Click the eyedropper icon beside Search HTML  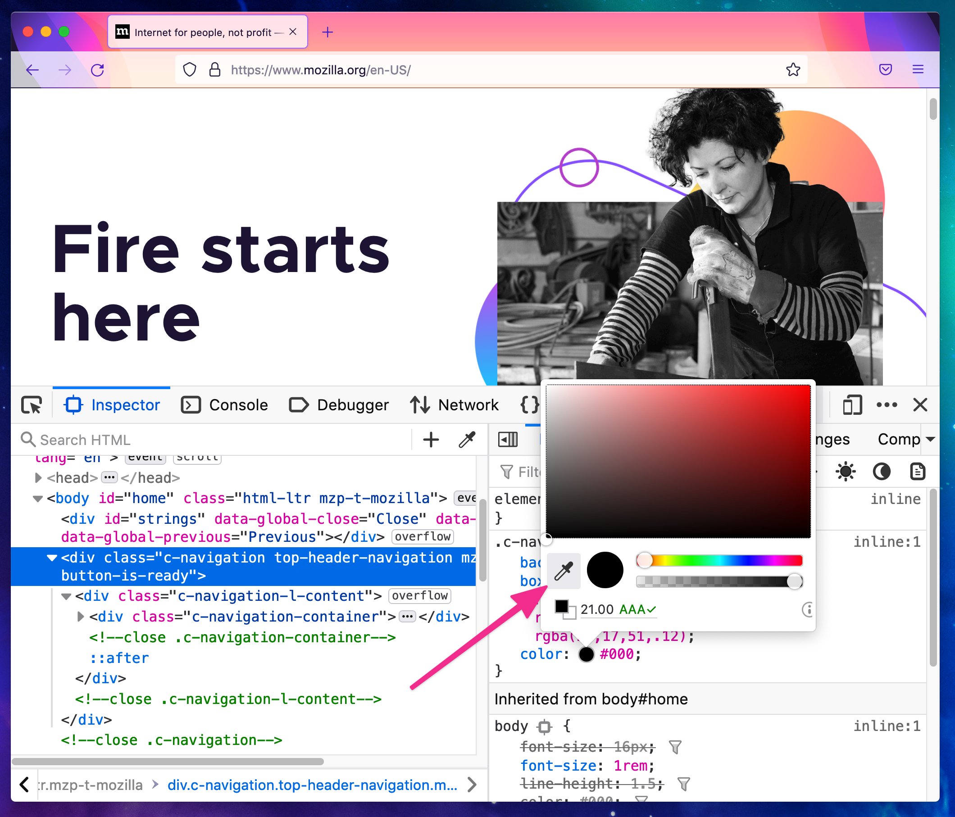(467, 440)
